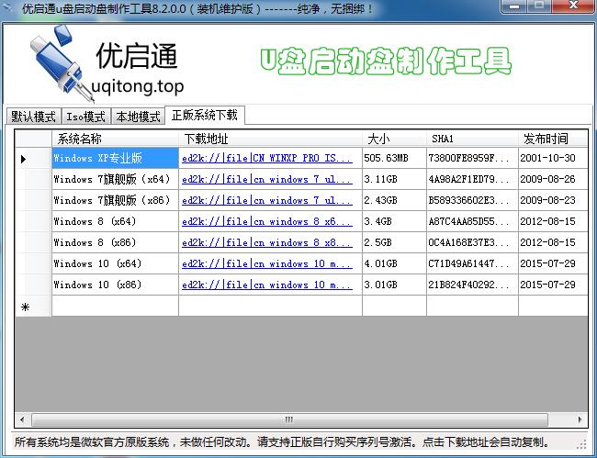Click the SHA1 cell for Windows 10 (x64)

470,263
